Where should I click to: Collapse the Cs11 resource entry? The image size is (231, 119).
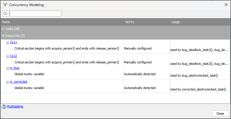click(7, 43)
